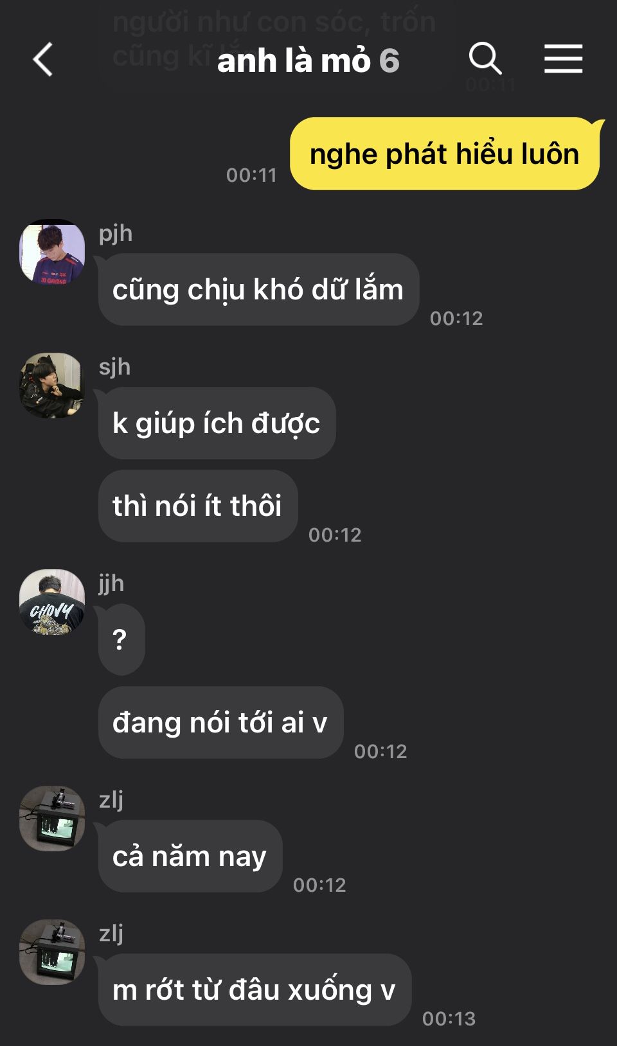The image size is (617, 1046).
Task: Tap sender name 'sjh'
Action: [114, 367]
